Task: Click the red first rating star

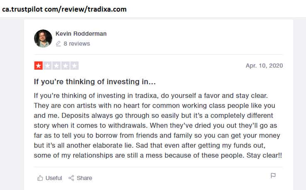Action: tap(38, 66)
